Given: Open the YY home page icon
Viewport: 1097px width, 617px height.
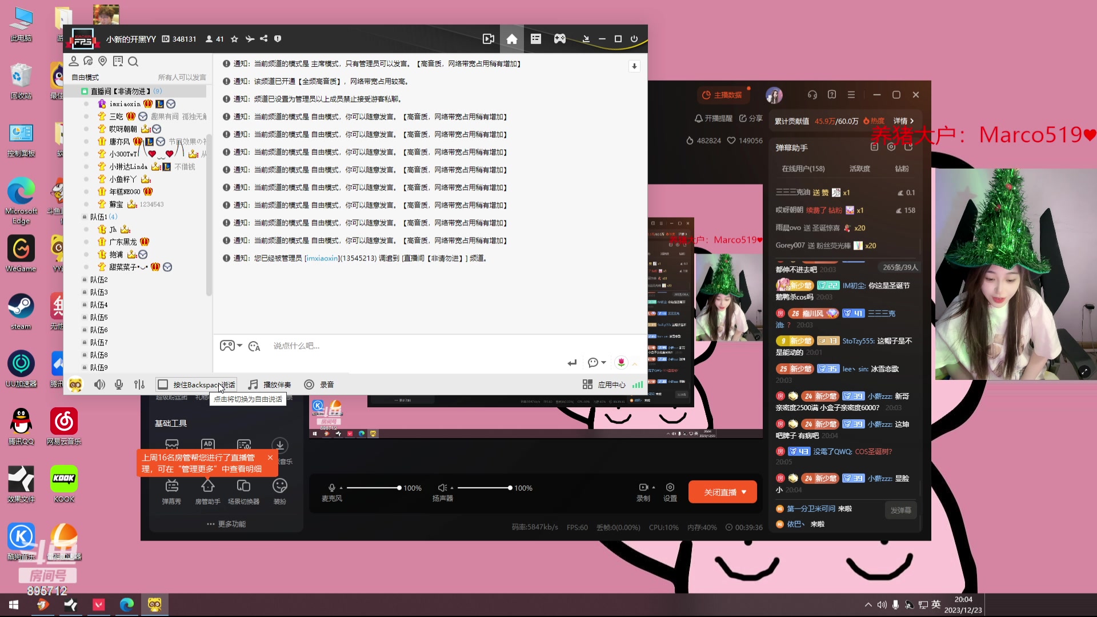Looking at the screenshot, I should [512, 39].
